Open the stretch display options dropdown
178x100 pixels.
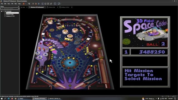click(61, 4)
